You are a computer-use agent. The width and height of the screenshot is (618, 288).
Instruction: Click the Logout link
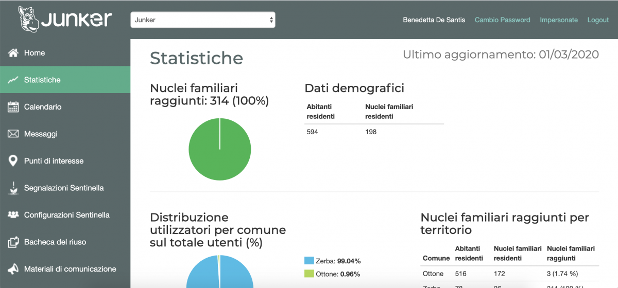tap(598, 20)
